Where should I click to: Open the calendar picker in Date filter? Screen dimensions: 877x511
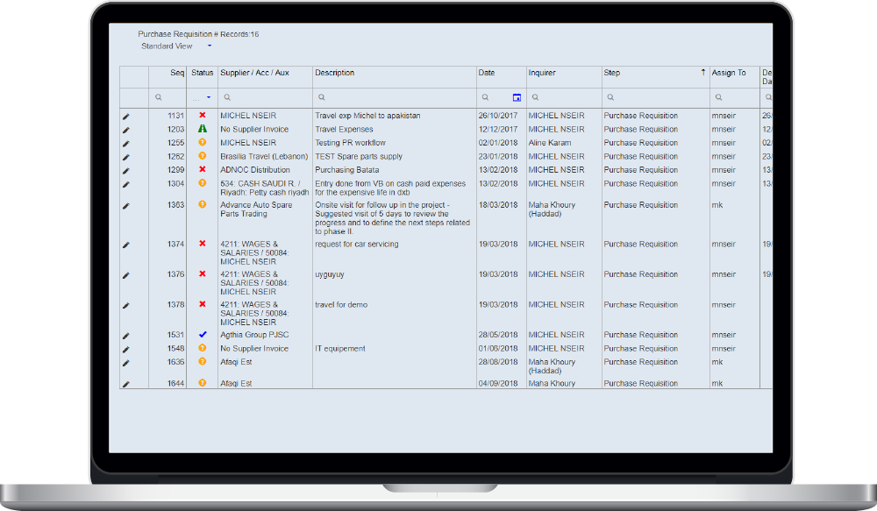tap(517, 97)
